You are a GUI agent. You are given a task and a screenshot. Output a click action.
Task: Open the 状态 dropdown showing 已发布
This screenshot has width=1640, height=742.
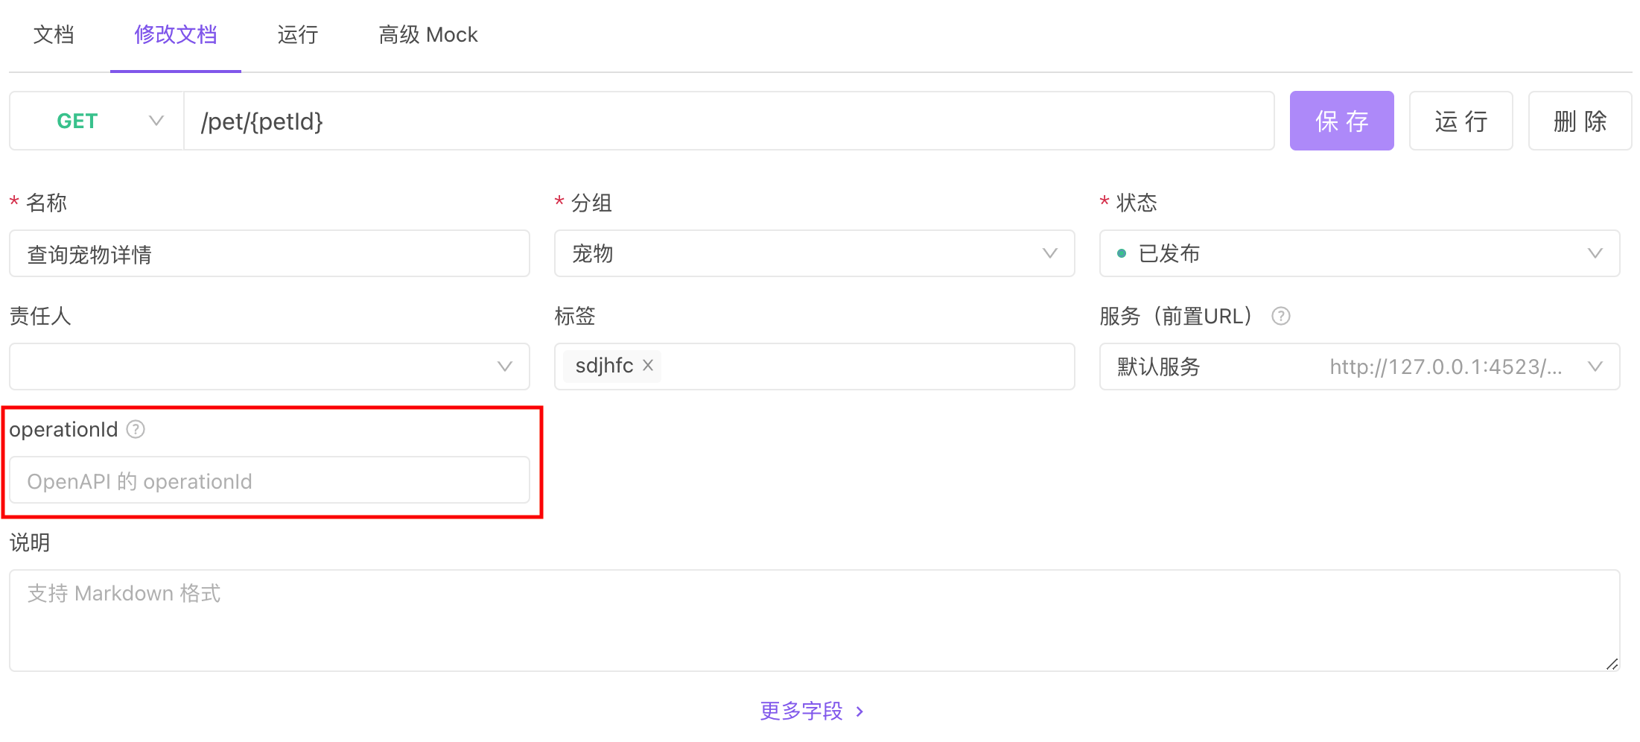tap(1359, 253)
